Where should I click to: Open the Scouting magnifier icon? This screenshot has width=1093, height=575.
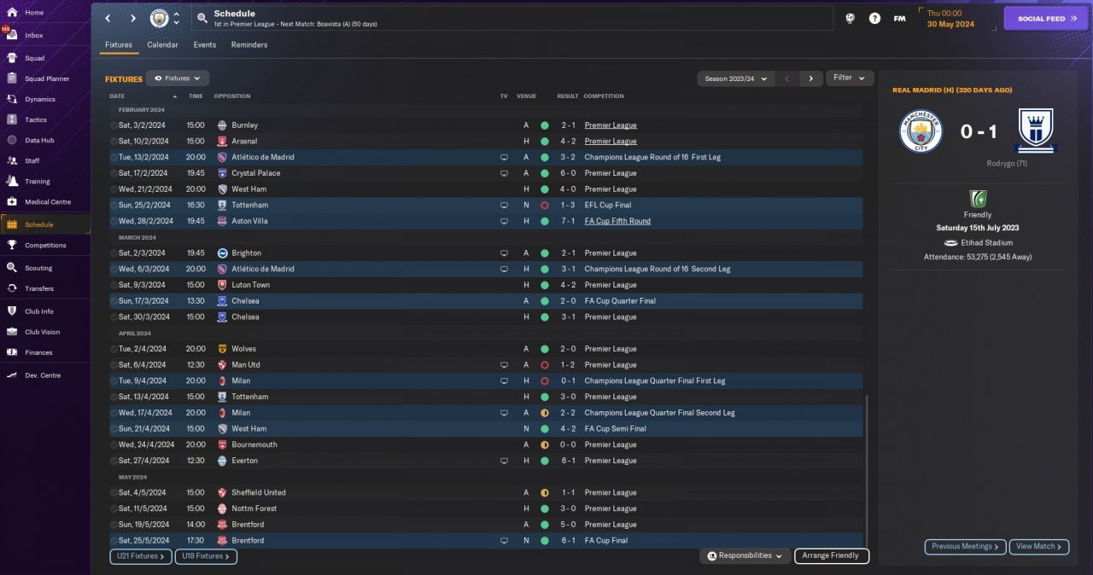coord(12,268)
